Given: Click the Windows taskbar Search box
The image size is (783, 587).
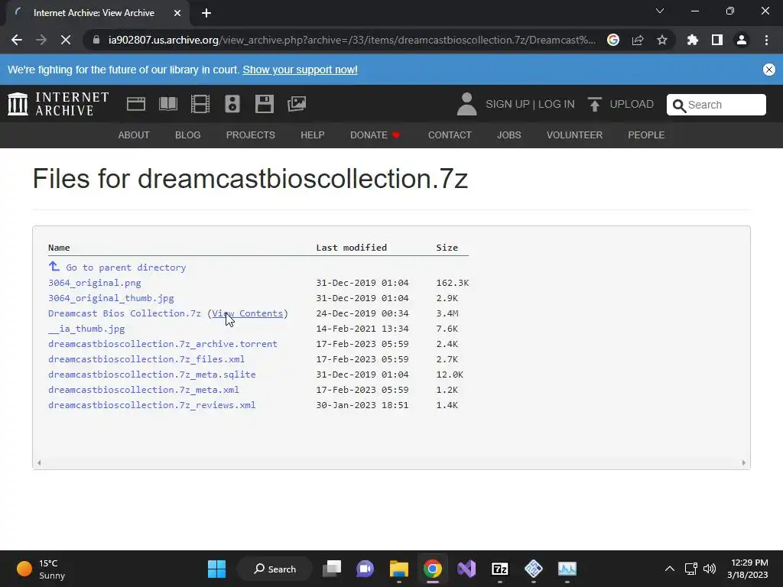Looking at the screenshot, I should click(x=275, y=569).
